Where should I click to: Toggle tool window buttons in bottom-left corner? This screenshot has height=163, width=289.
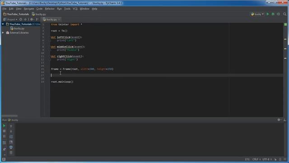pos(4,159)
